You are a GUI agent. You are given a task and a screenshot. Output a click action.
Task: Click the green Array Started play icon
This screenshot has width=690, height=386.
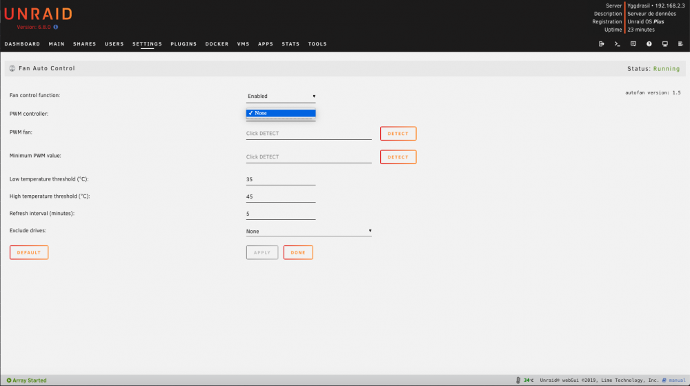[9, 380]
